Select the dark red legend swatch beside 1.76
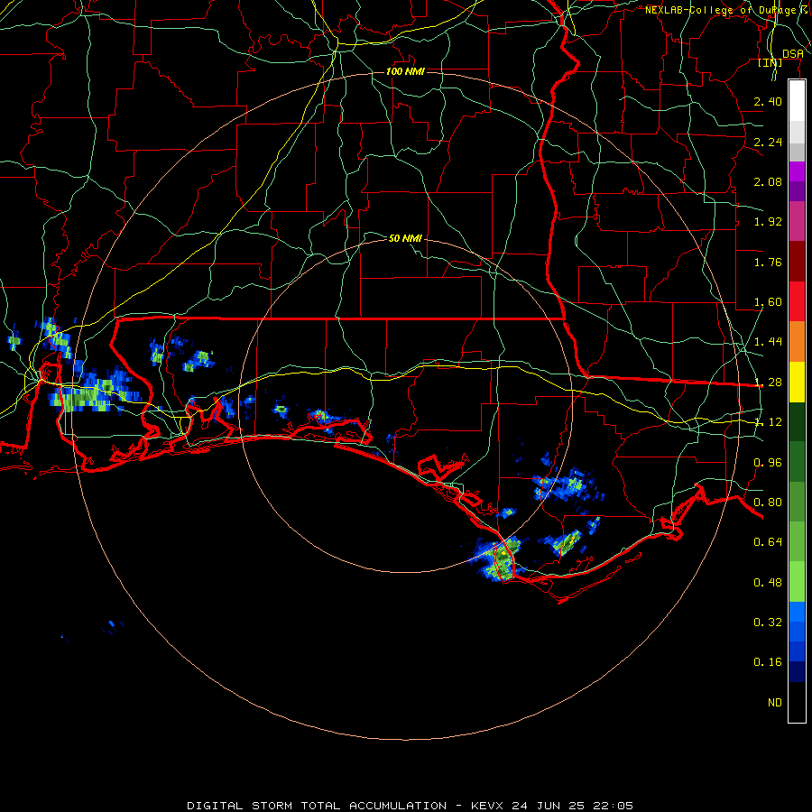 pyautogui.click(x=797, y=262)
